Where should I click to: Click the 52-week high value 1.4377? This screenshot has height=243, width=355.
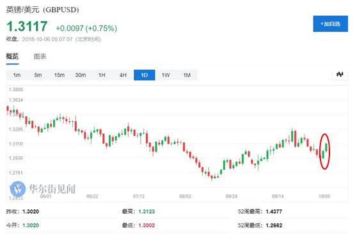coord(274,212)
